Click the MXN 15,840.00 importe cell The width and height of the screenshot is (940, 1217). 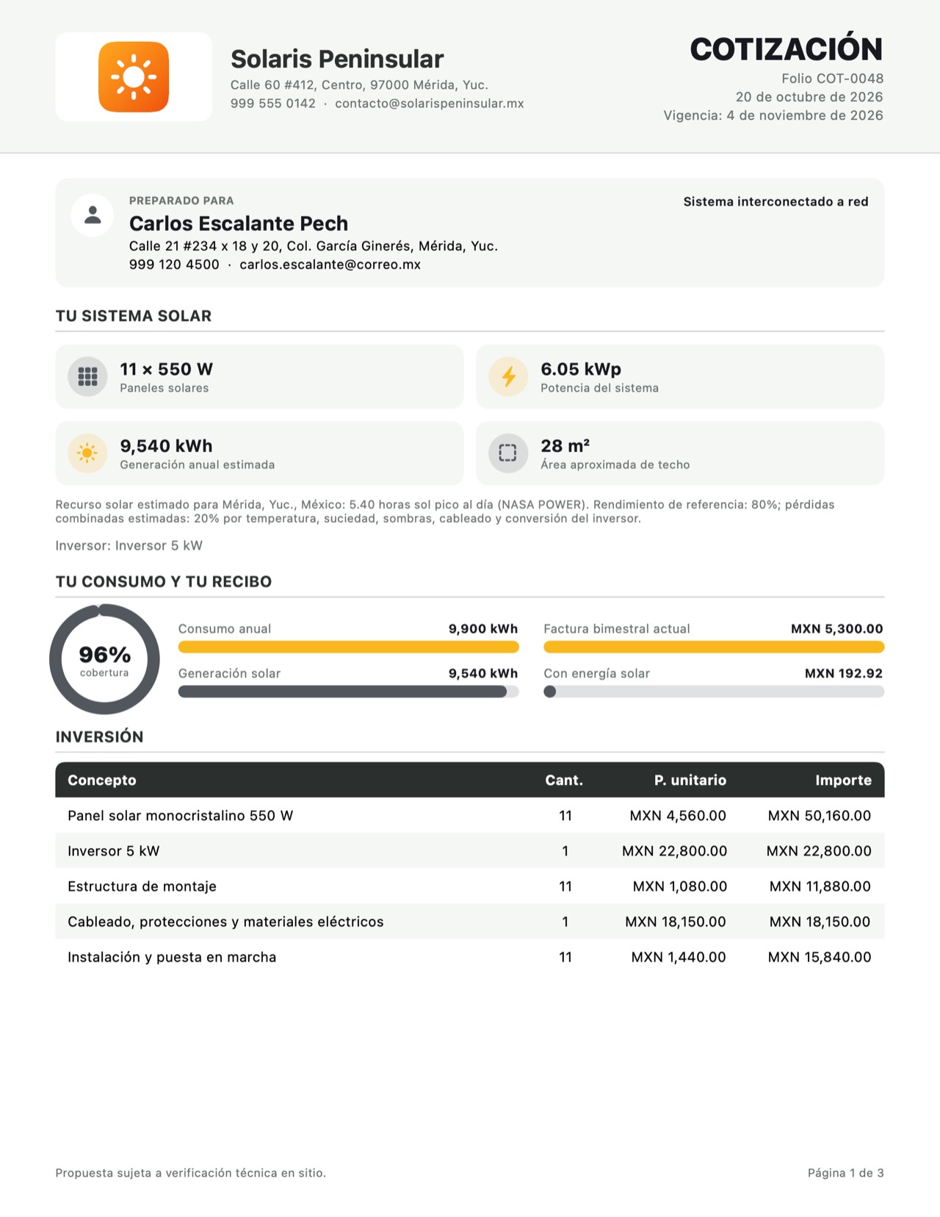[820, 957]
